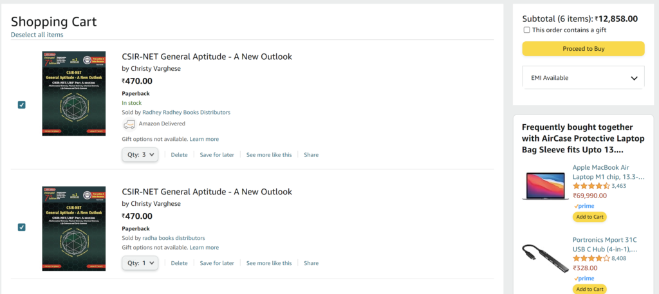Click the prime badge under the Portronics hub
The image size is (659, 294).
tap(584, 279)
